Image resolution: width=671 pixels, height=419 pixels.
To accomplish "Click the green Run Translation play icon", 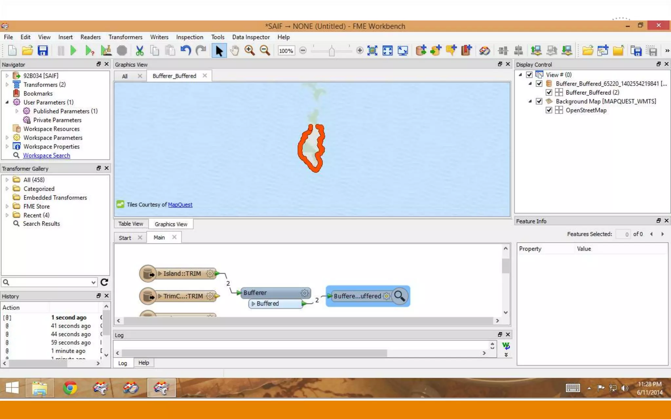I will (73, 50).
